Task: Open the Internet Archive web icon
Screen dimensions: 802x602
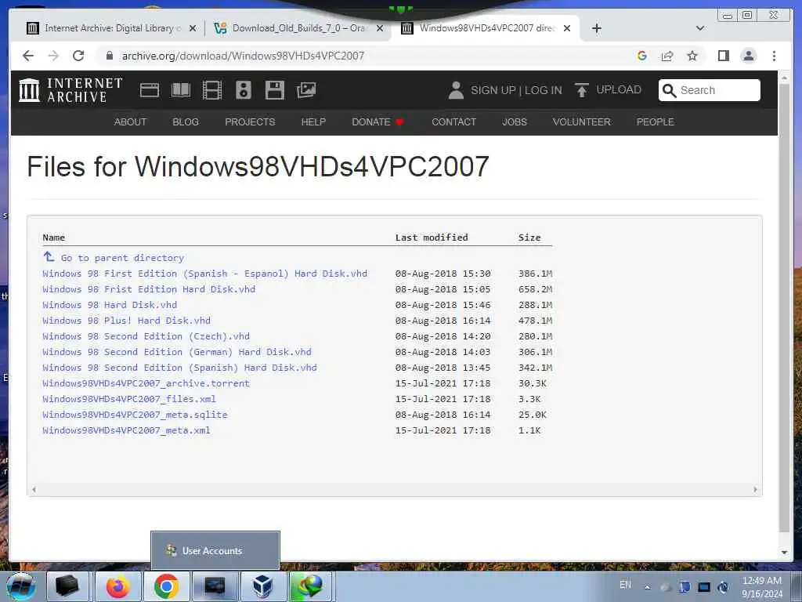Action: (x=150, y=91)
